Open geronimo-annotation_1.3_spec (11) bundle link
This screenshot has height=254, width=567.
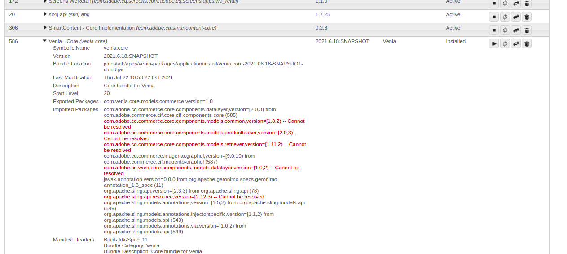[x=191, y=182]
